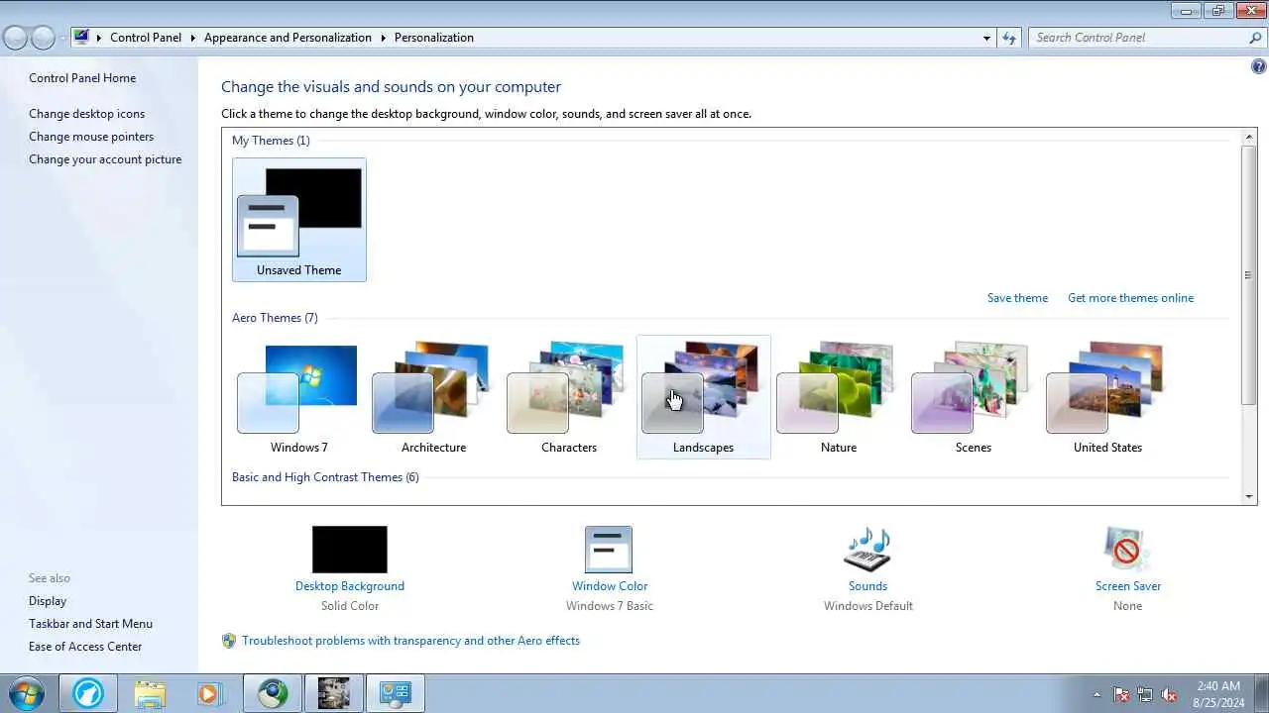1269x713 pixels.
Task: Expand the arrow after Control Panel breadcrumb
Action: [x=192, y=38]
